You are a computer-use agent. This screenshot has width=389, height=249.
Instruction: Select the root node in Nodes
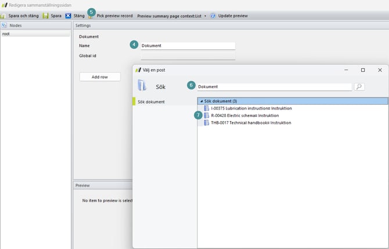click(6, 34)
